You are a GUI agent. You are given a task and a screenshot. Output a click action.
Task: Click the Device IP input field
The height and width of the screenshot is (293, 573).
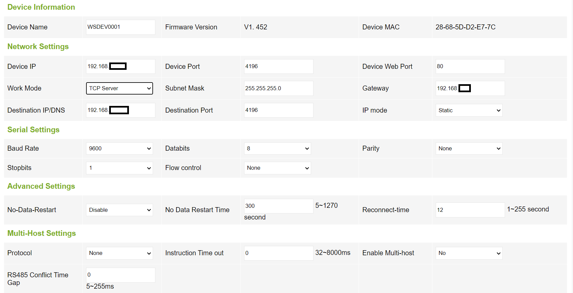tap(141, 66)
